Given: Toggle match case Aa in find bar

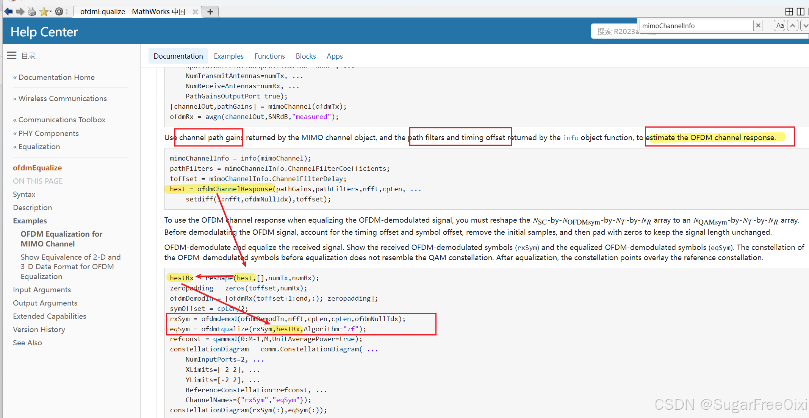Looking at the screenshot, I should [x=780, y=25].
